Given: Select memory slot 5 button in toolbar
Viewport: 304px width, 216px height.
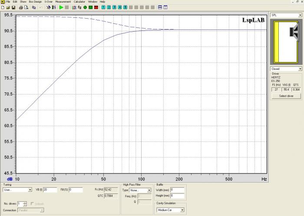Looking at the screenshot, I should [126, 7].
